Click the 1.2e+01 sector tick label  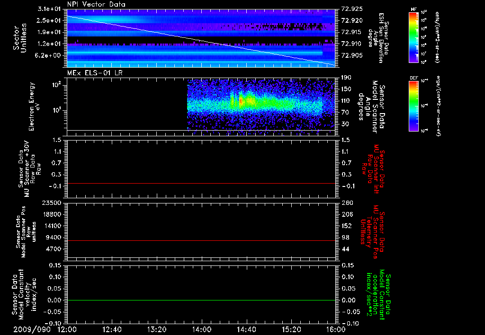pos(49,44)
